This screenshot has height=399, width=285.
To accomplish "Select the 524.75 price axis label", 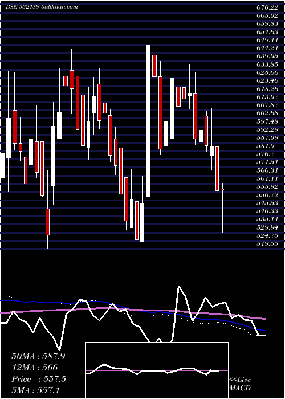I will [x=267, y=235].
